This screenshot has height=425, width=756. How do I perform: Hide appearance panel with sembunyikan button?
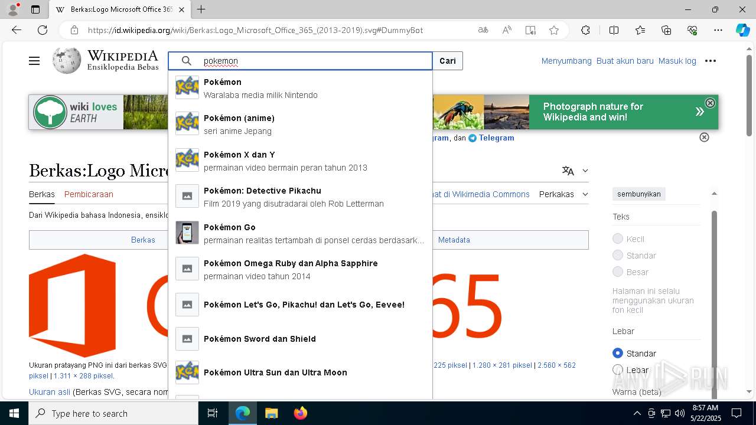click(639, 194)
